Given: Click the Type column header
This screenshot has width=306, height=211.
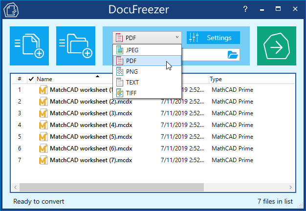Looking at the screenshot, I should [216, 79].
